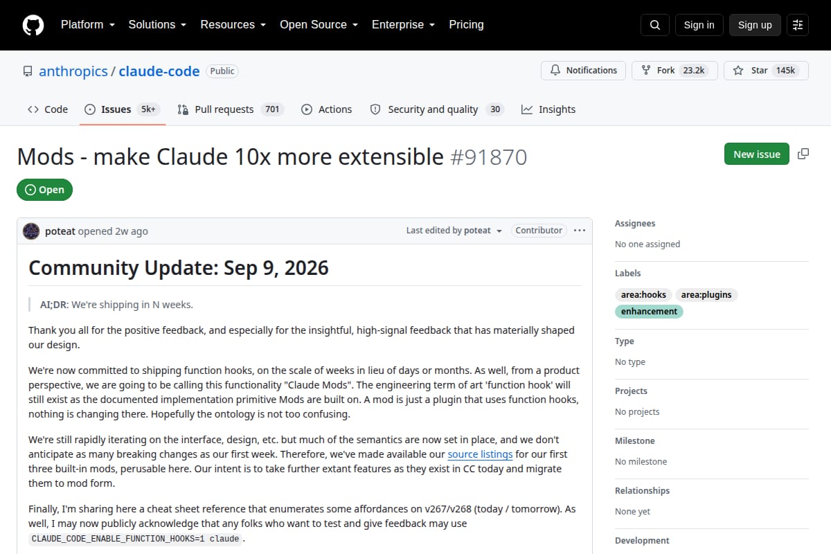The width and height of the screenshot is (831, 554).
Task: Open the search magnifier icon
Action: 655,25
